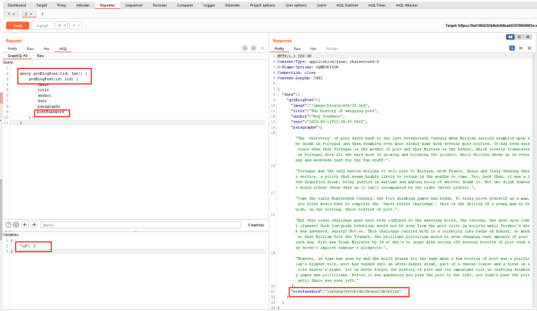
Task: Open search settings gear icon
Action: (x=16, y=225)
